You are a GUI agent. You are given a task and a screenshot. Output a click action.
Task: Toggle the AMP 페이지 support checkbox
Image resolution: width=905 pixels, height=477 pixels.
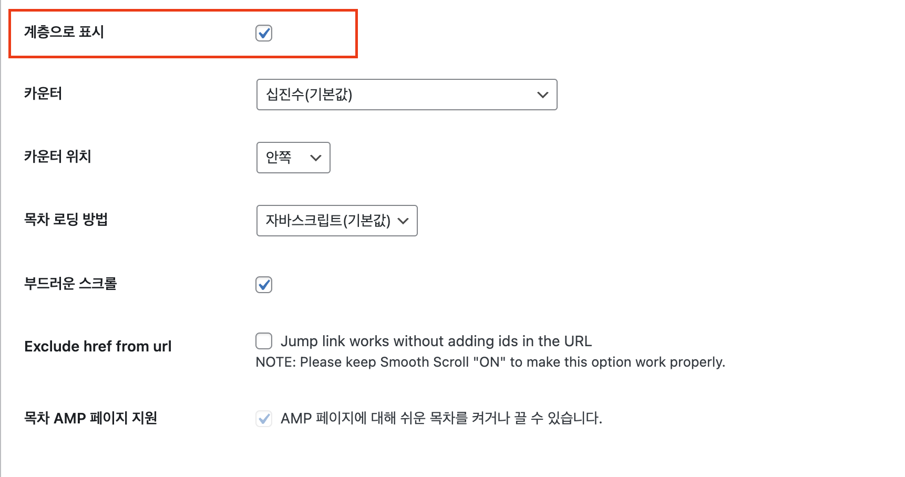(264, 419)
